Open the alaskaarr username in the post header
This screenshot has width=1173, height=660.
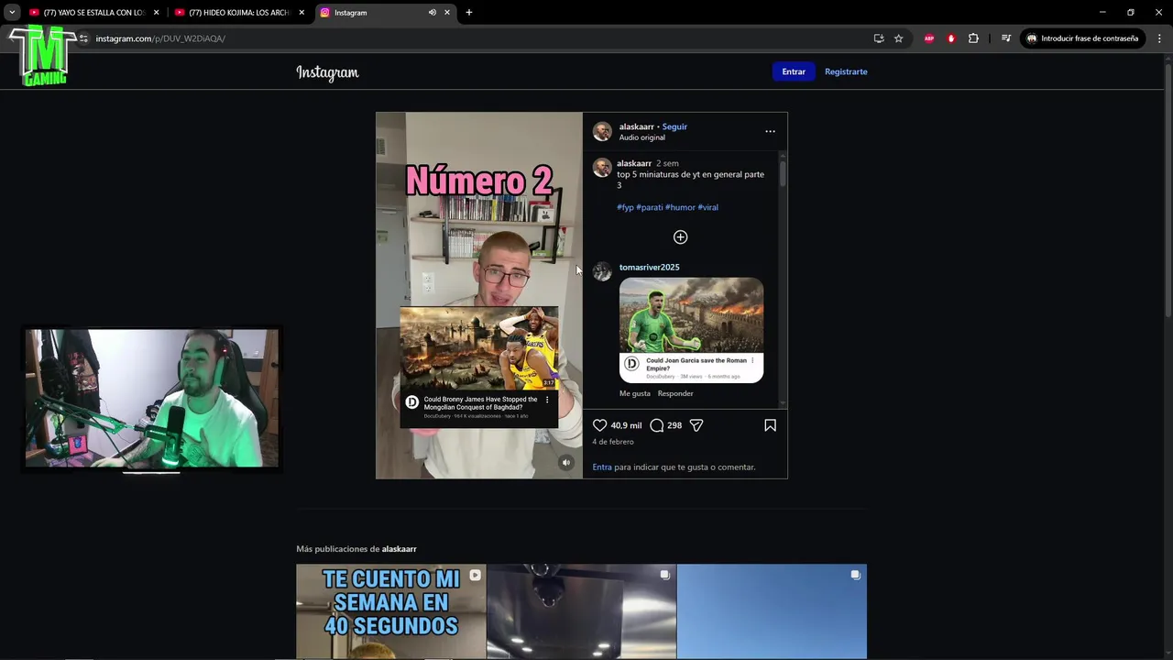coord(636,126)
